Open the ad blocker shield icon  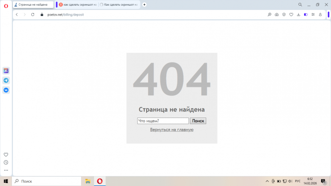pyautogui.click(x=284, y=15)
